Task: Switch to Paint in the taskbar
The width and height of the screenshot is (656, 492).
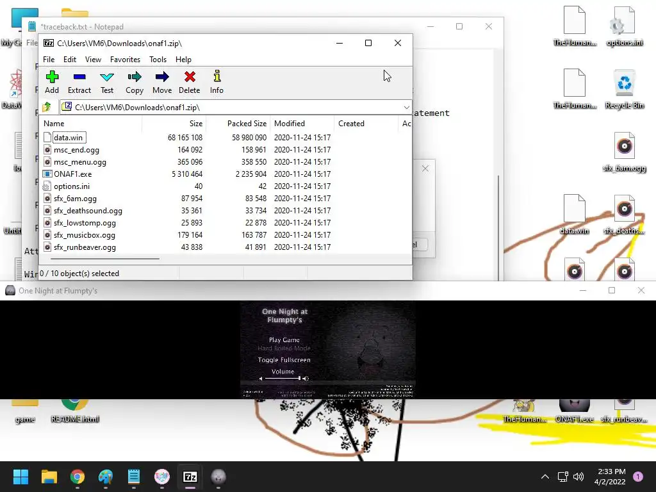Action: coord(106,477)
